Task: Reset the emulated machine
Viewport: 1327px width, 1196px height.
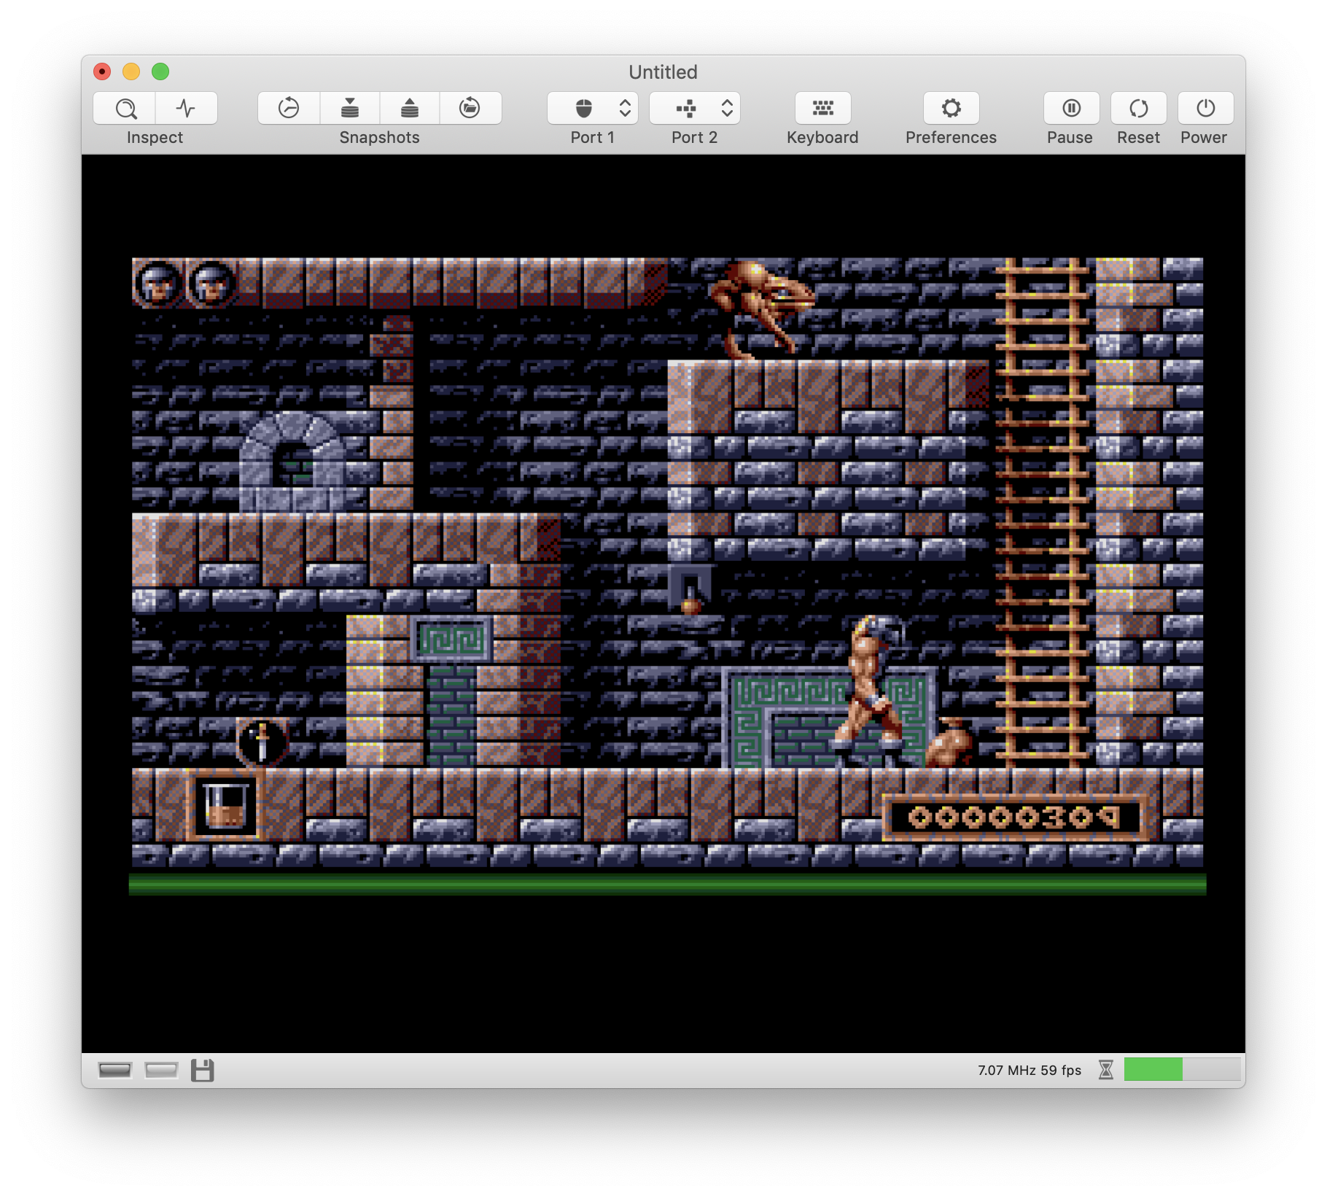Action: pos(1138,108)
